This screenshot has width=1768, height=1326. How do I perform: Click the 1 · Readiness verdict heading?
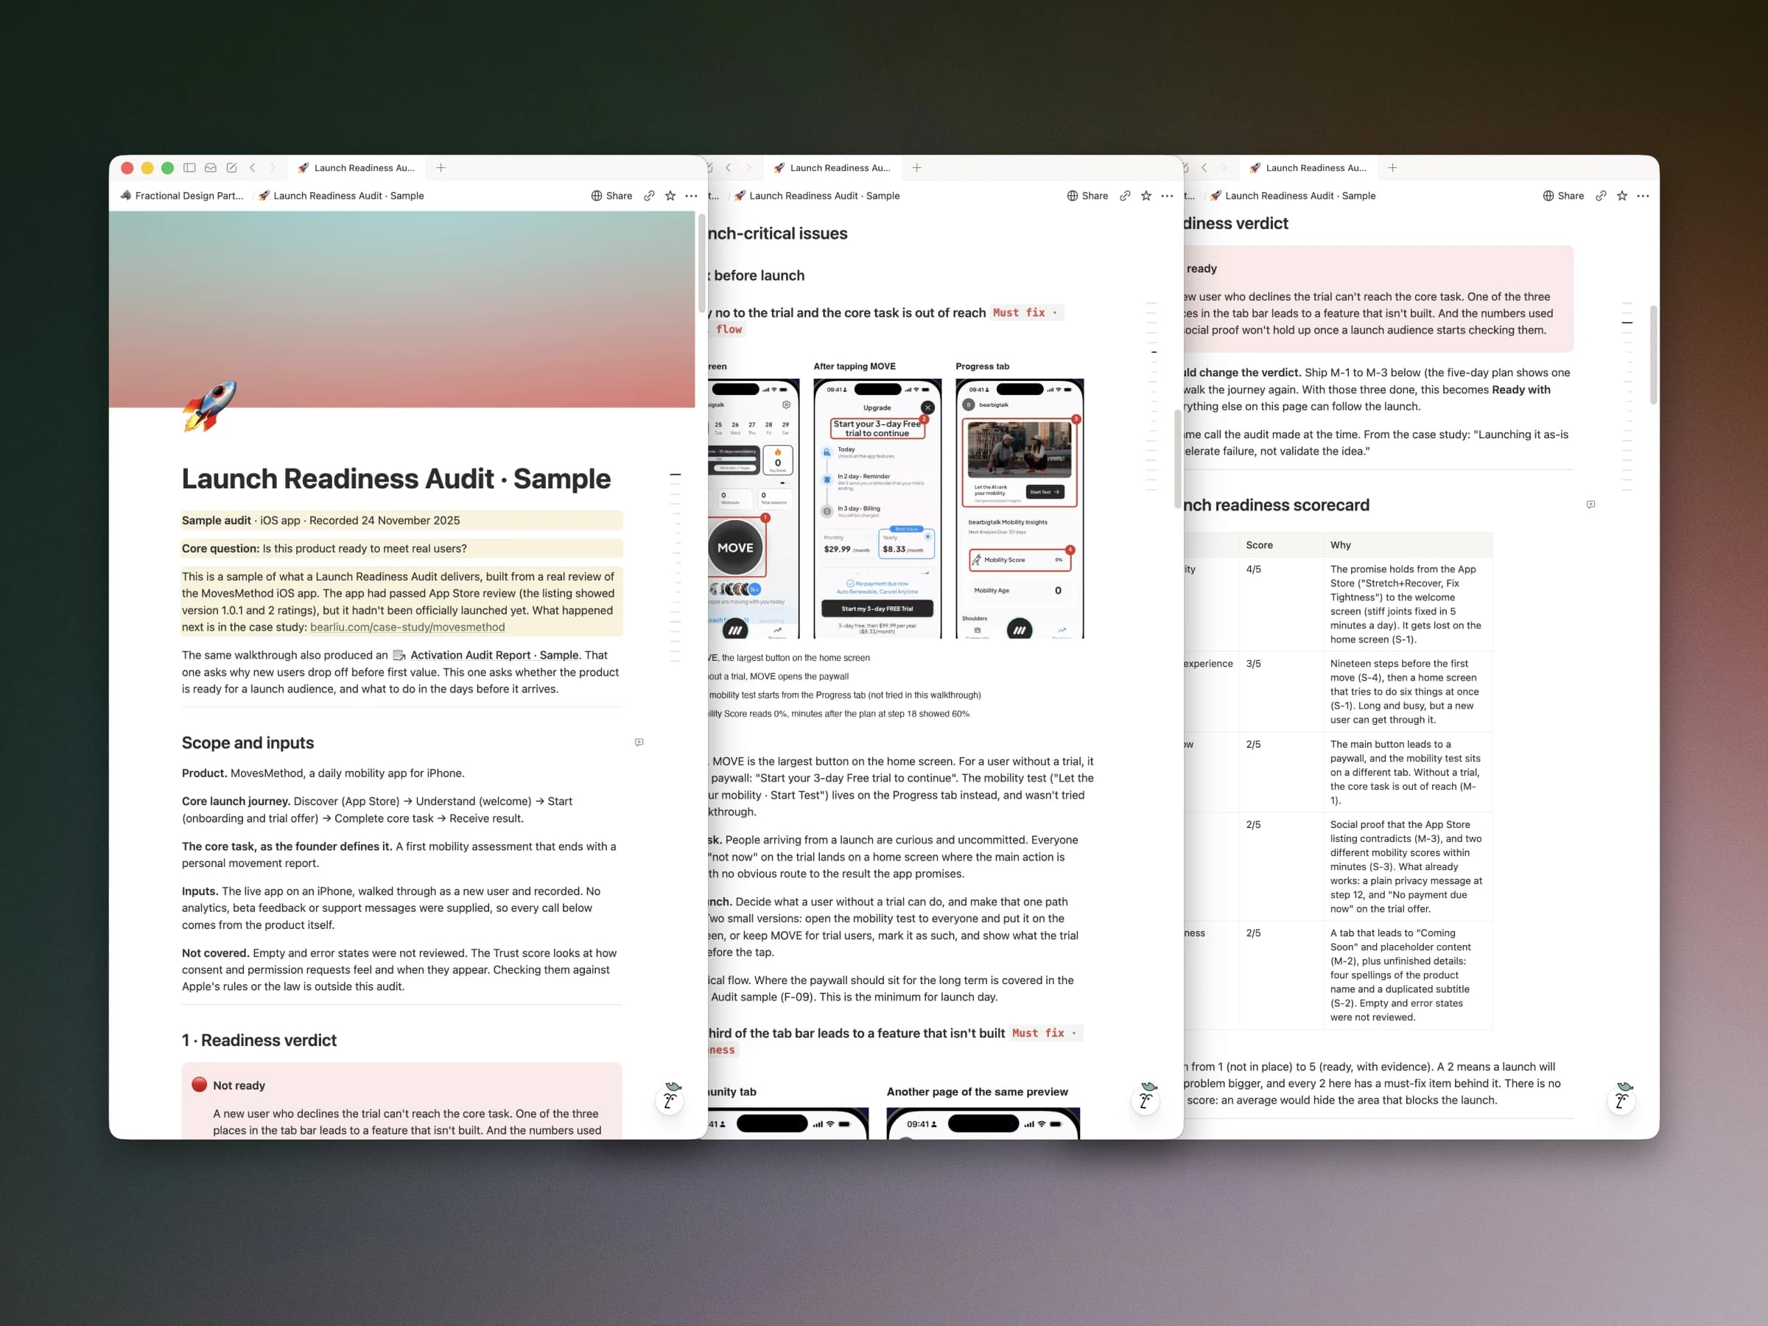point(259,1041)
